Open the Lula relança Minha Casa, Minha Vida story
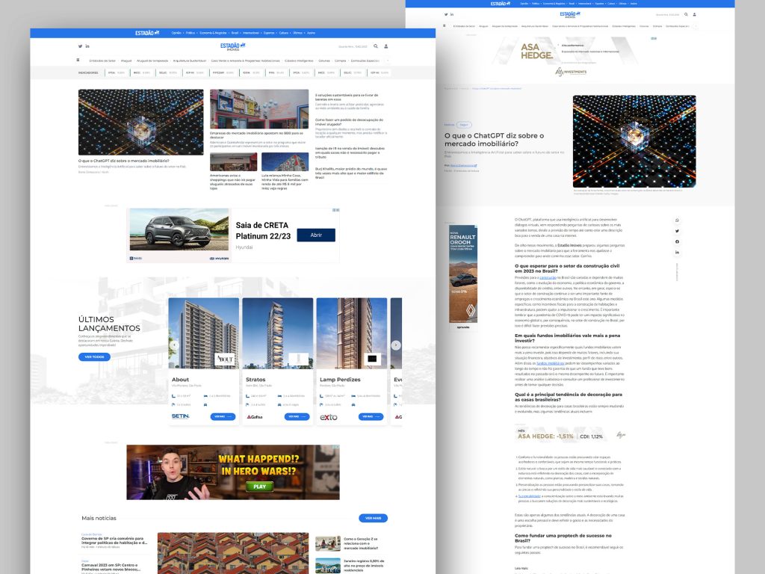Viewport: 765px width, 574px height. pos(285,182)
